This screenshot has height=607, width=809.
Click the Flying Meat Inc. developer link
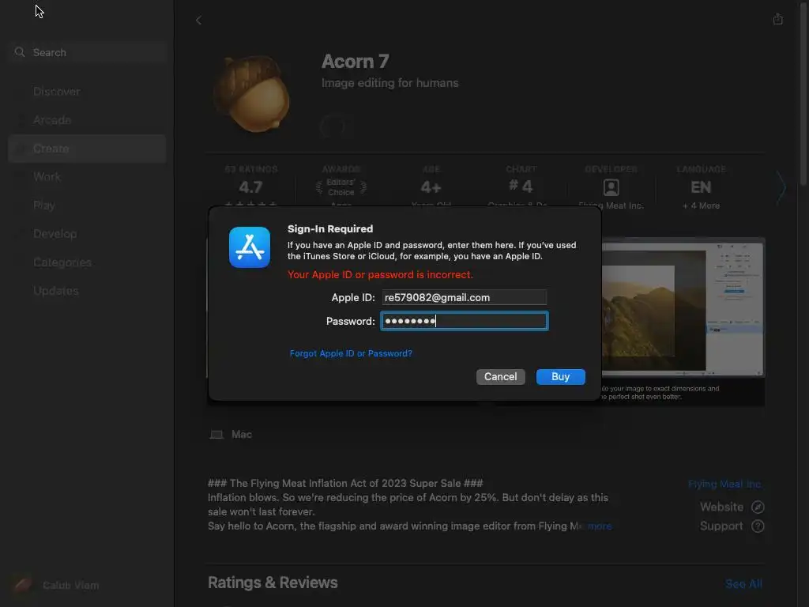coord(724,484)
